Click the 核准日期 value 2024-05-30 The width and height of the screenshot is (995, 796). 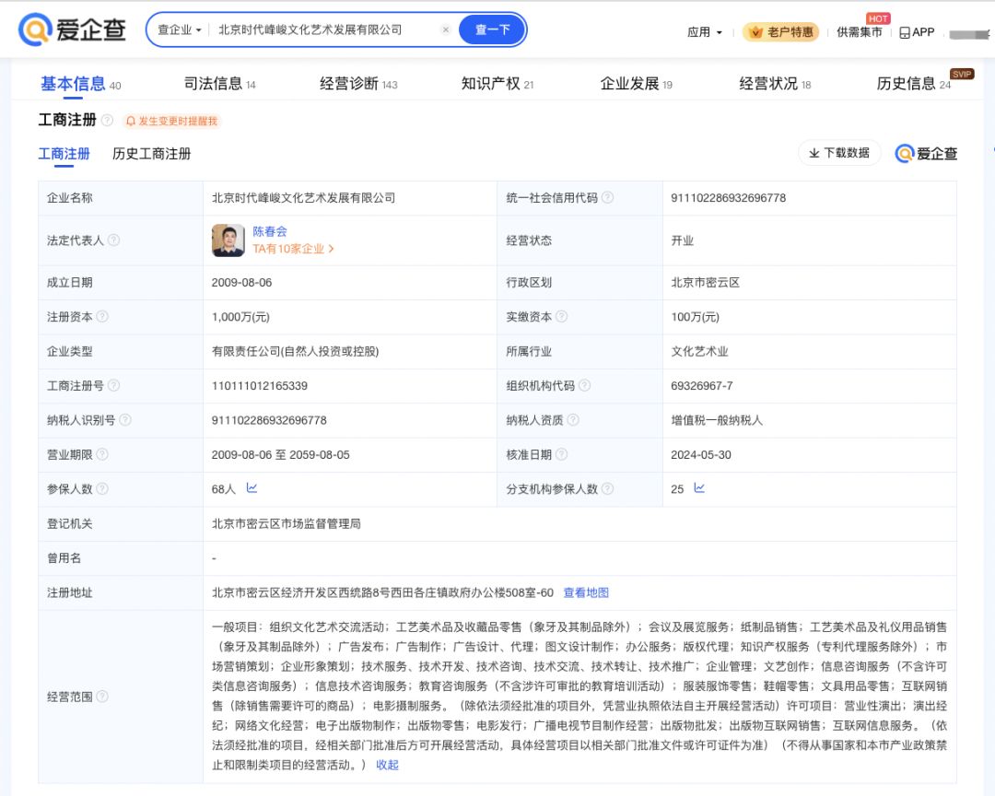click(701, 454)
